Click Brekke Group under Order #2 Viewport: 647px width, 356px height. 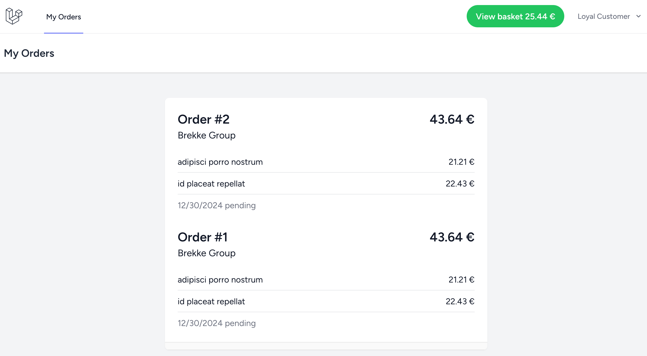coord(207,135)
